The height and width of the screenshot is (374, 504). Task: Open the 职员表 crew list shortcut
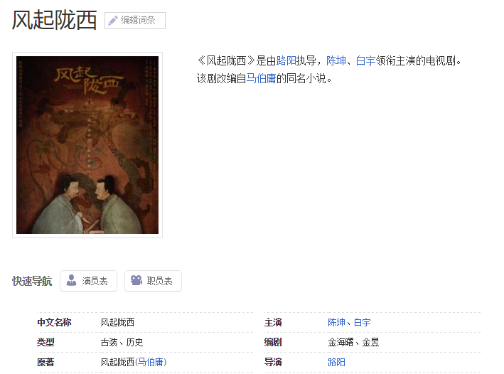[153, 281]
